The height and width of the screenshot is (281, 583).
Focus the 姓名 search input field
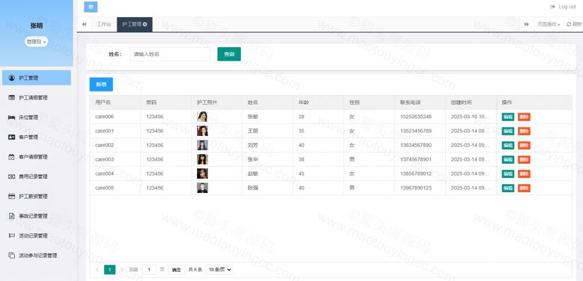[170, 54]
